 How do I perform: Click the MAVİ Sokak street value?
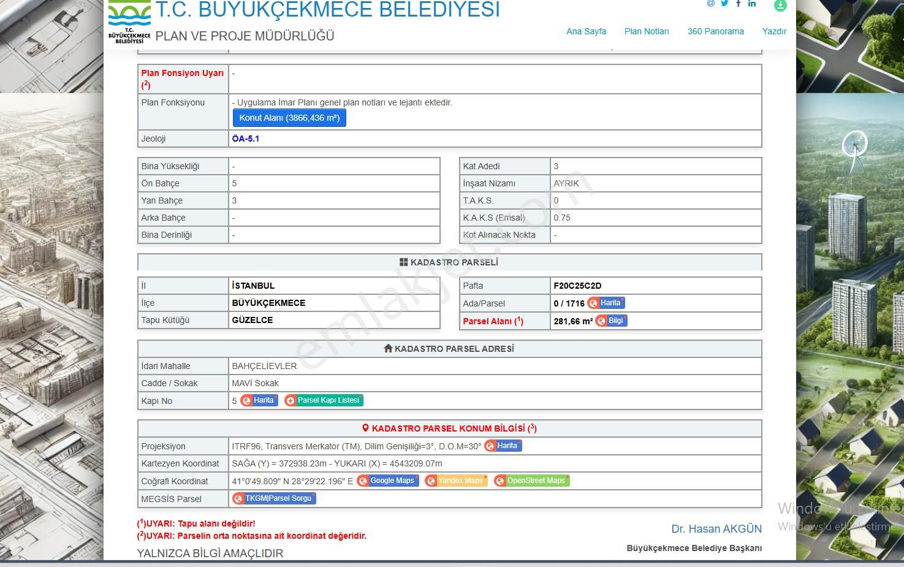point(255,383)
